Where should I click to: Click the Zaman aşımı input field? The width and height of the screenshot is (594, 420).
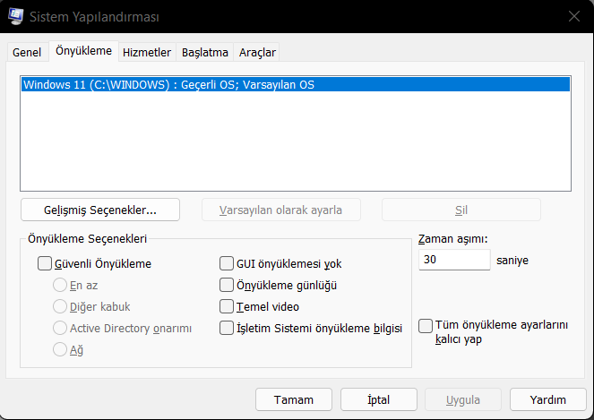pos(454,261)
